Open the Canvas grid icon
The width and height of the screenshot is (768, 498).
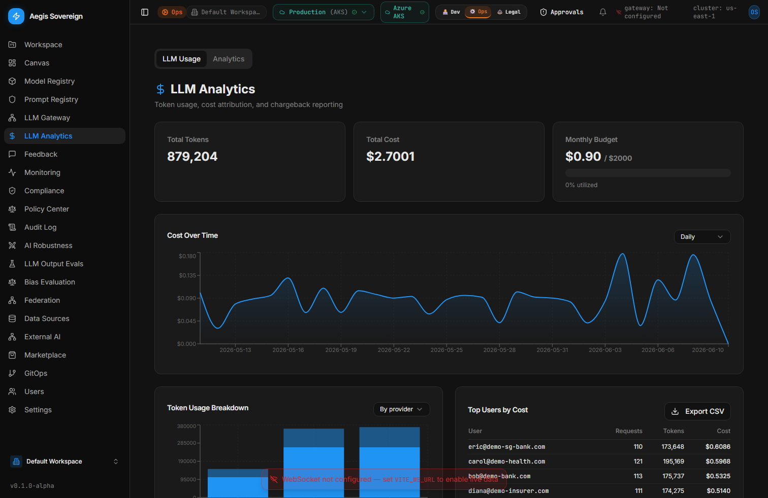click(12, 63)
